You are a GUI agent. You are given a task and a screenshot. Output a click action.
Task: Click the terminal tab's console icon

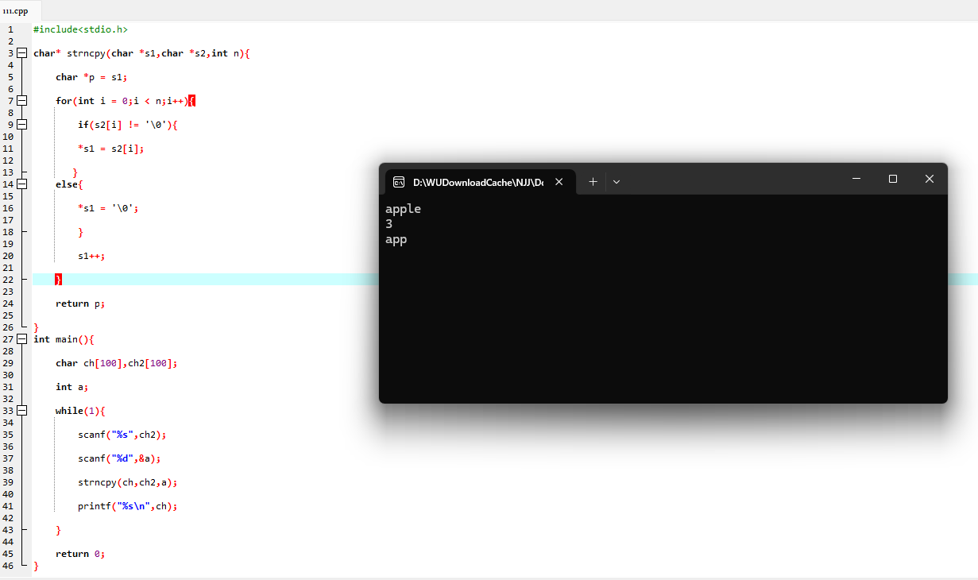pos(400,182)
